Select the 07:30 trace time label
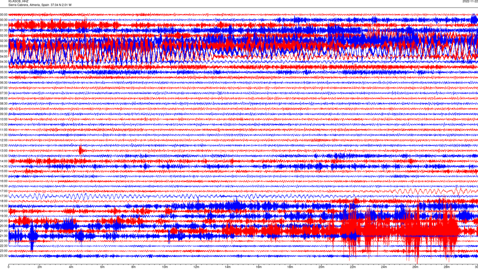This screenshot has height=269, width=478. [x=3, y=93]
